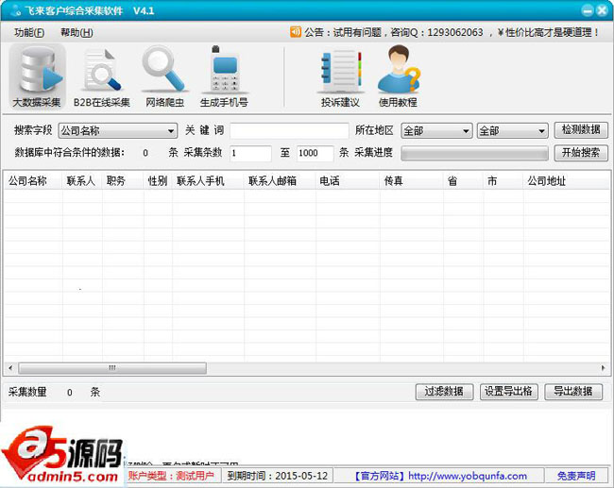Expand the second 全部 region dropdown

(x=512, y=130)
